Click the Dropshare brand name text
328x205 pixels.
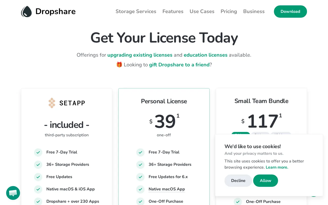click(x=55, y=12)
